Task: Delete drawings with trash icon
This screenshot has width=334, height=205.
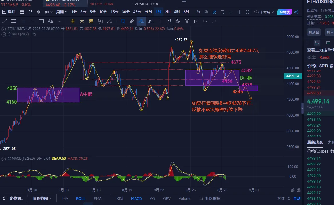Action: (x=196, y=21)
